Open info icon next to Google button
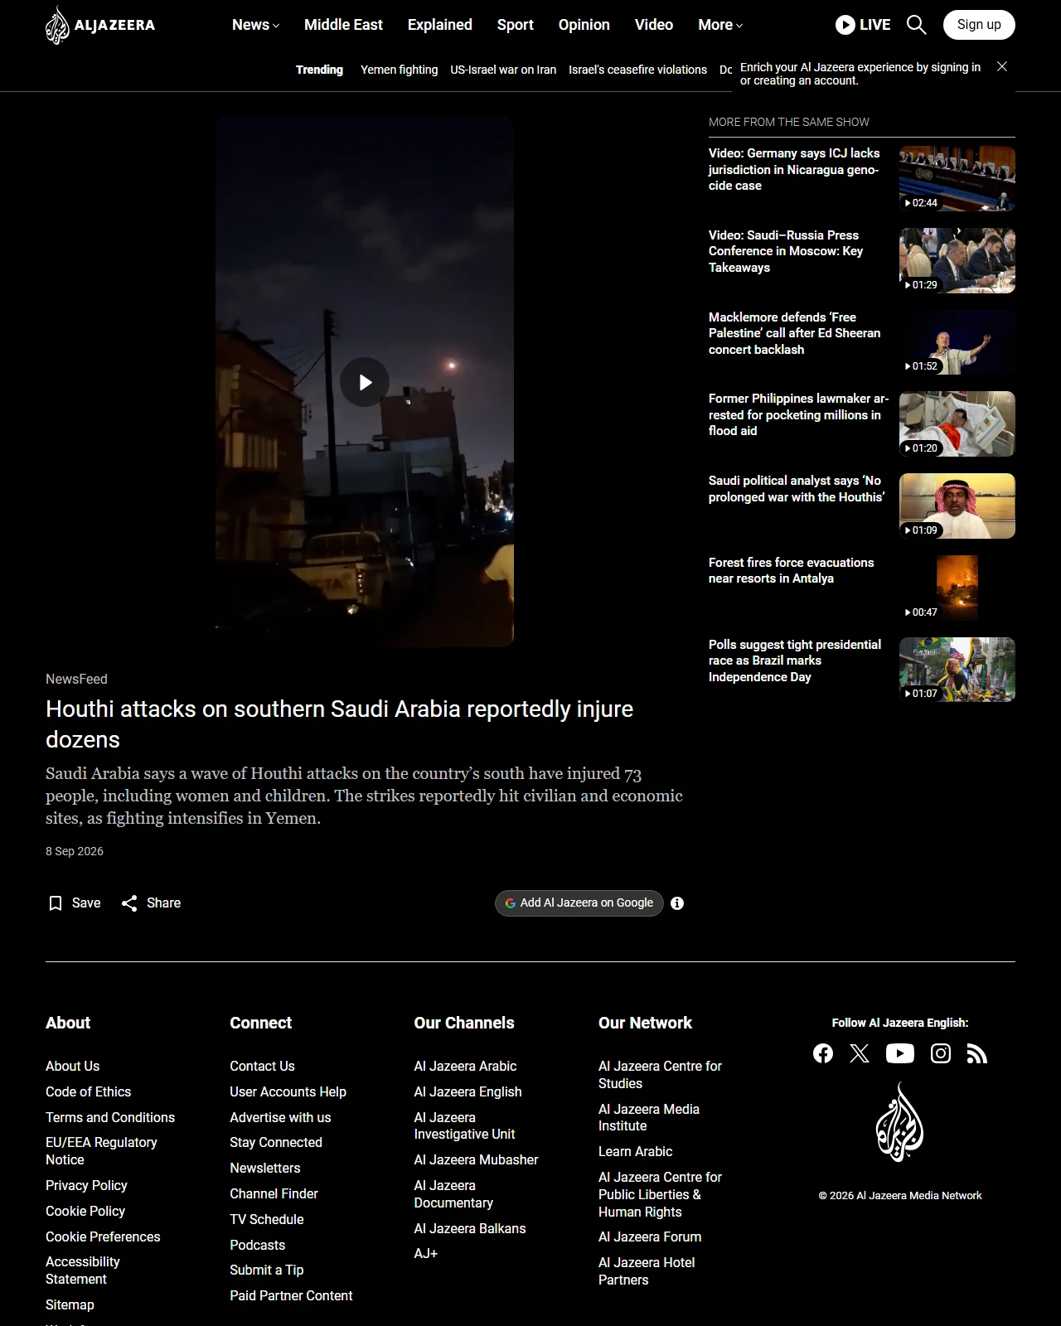This screenshot has width=1061, height=1326. pos(677,903)
